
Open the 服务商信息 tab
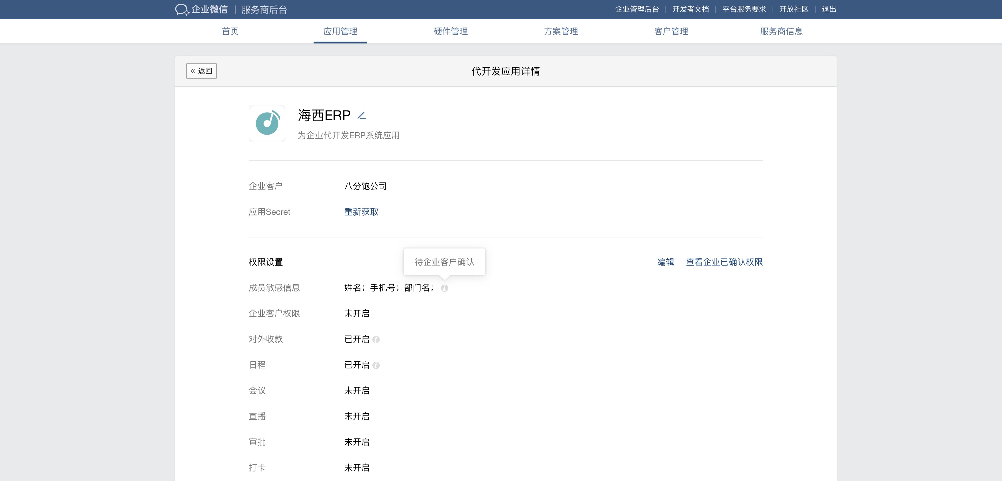tap(781, 31)
